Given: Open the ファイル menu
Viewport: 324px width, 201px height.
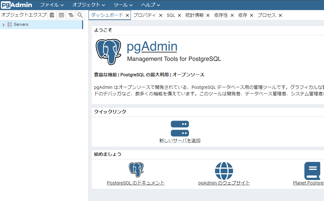Looking at the screenshot, I should point(51,5).
